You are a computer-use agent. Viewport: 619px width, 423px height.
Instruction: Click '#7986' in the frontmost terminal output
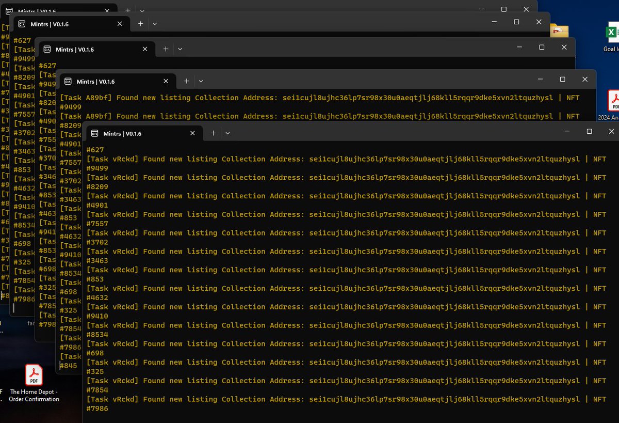click(97, 409)
